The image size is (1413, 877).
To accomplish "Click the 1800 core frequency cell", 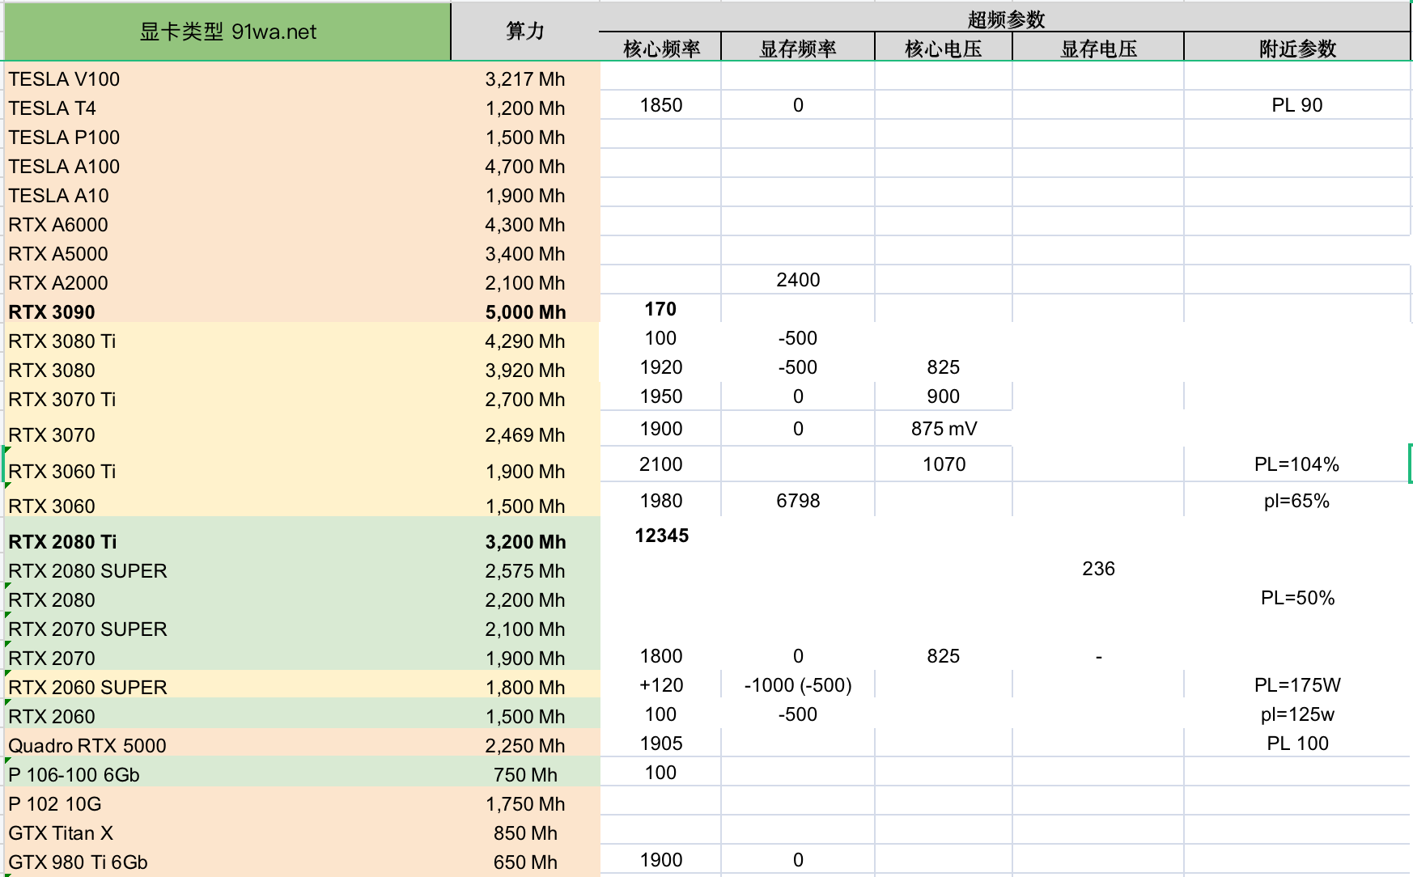I will [660, 656].
